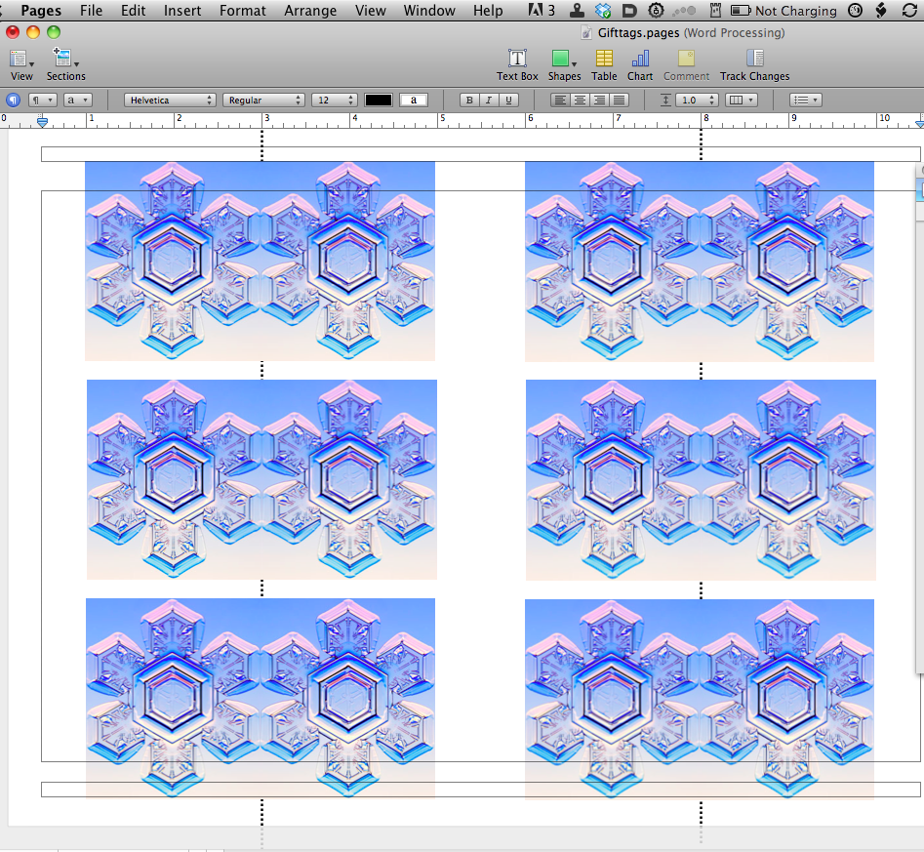This screenshot has height=852, width=924.
Task: Select the top-right snowflake gift tag image
Action: pyautogui.click(x=700, y=262)
